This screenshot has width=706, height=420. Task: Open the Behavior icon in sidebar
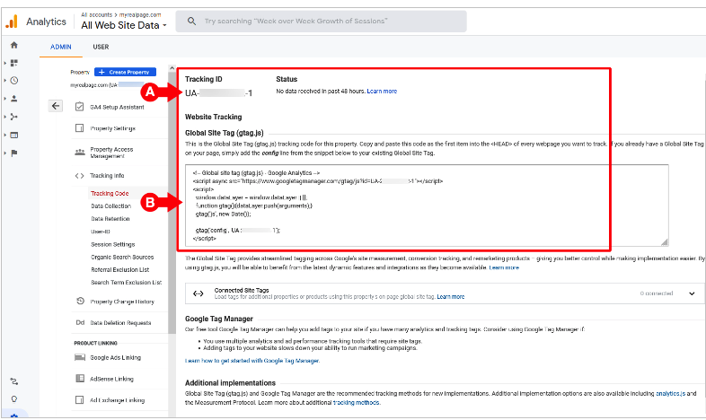(14, 135)
